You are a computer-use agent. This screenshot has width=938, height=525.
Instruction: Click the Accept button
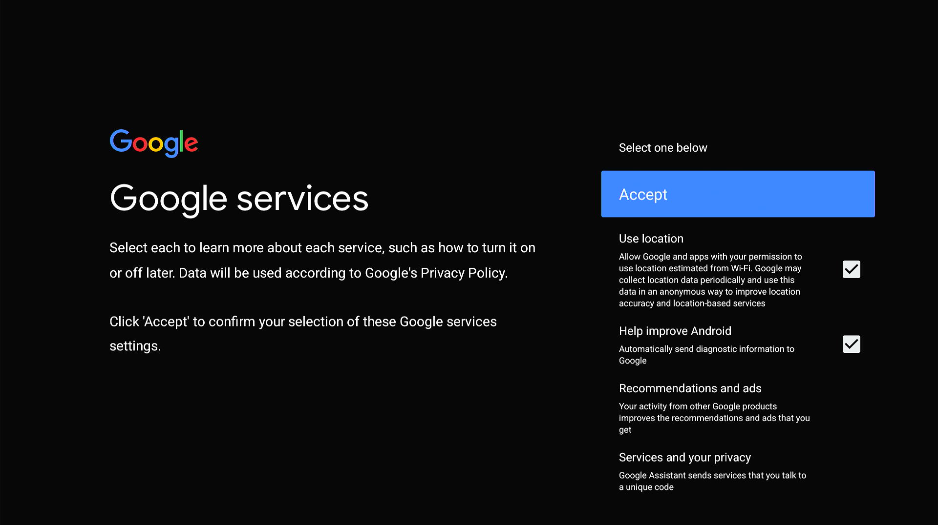pyautogui.click(x=738, y=194)
